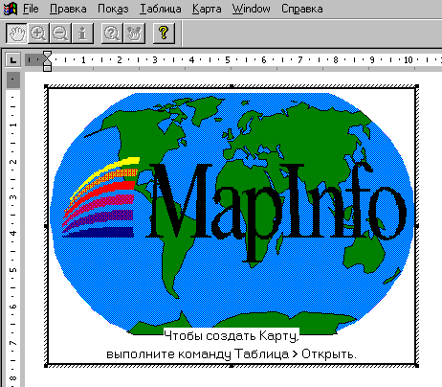Open the Карта menu
442x387 pixels.
coord(207,9)
